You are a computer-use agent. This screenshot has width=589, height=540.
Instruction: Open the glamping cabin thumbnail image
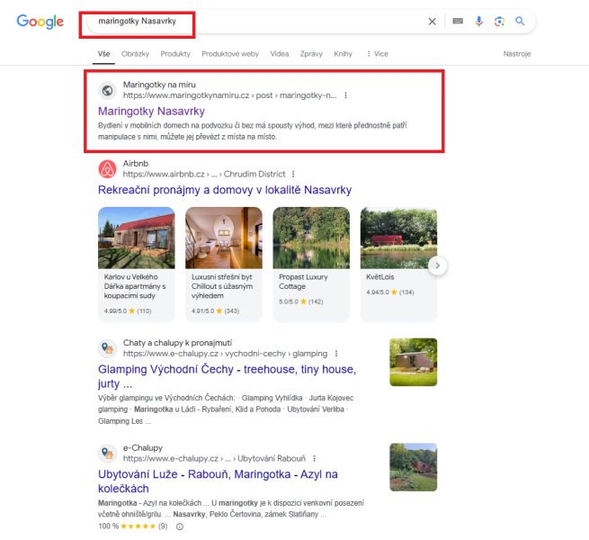(414, 362)
